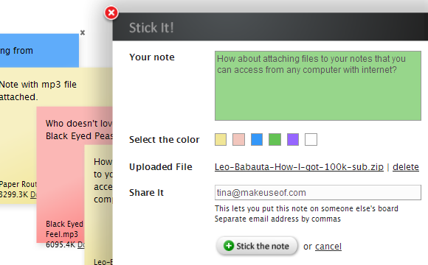The width and height of the screenshot is (428, 265).
Task: Focus the Share It email field
Action: tap(318, 193)
